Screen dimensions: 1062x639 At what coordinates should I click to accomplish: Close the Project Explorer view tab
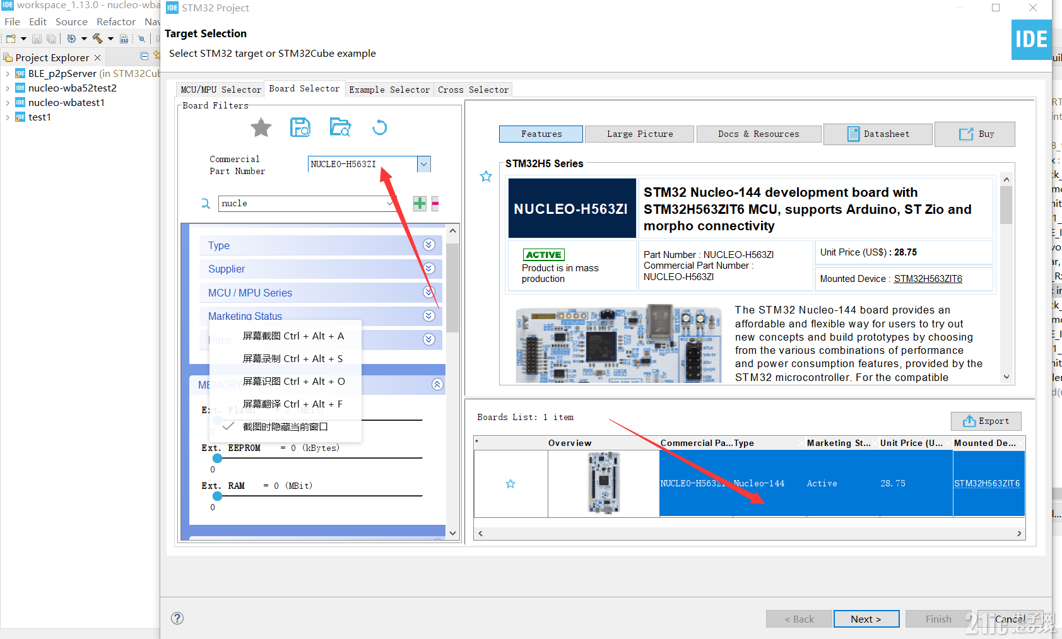[97, 57]
